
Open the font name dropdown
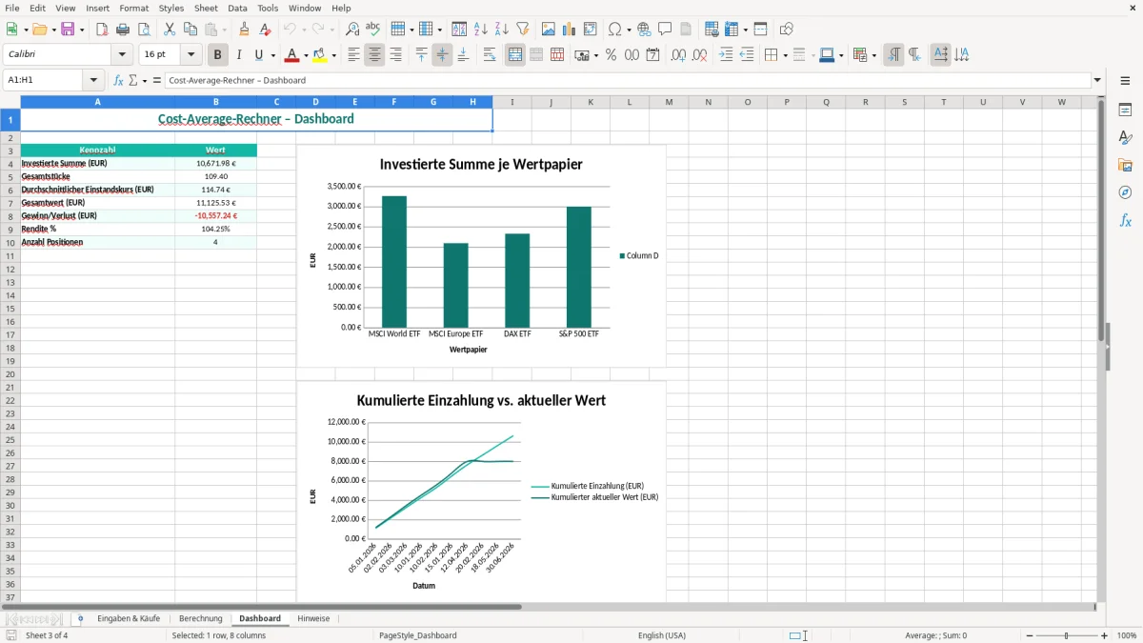122,55
